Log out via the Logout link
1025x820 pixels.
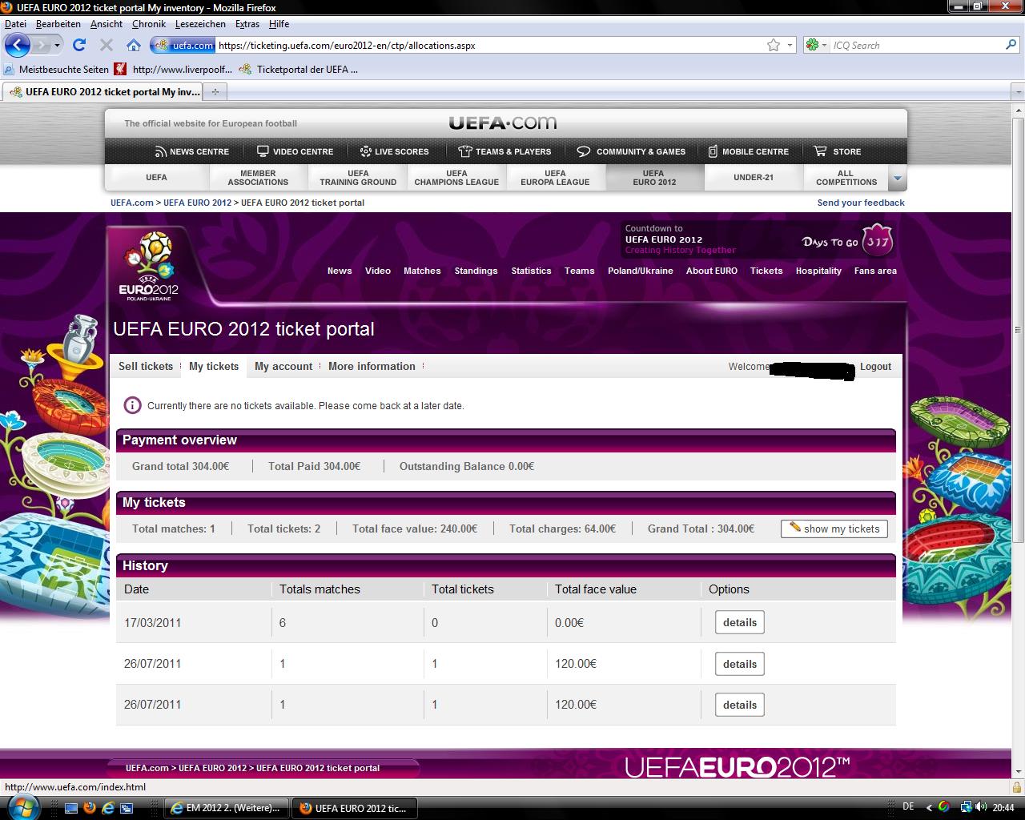[875, 366]
